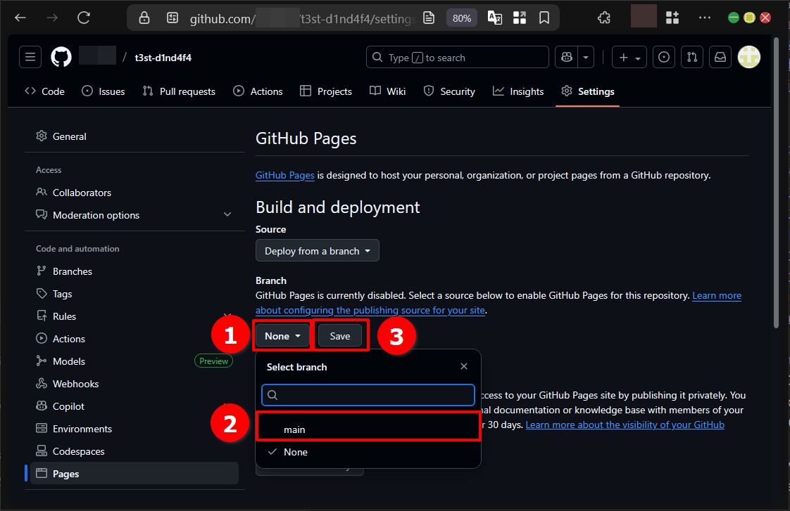
Task: Bookmark this page with the star icon
Action: 544,18
